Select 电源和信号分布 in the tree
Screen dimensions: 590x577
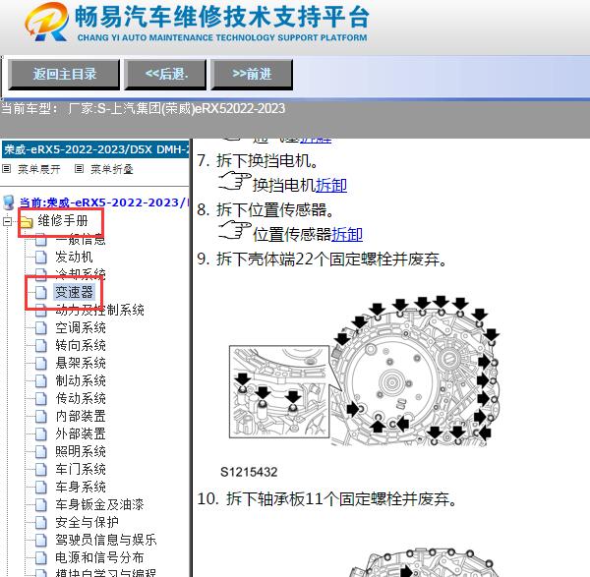(x=99, y=557)
